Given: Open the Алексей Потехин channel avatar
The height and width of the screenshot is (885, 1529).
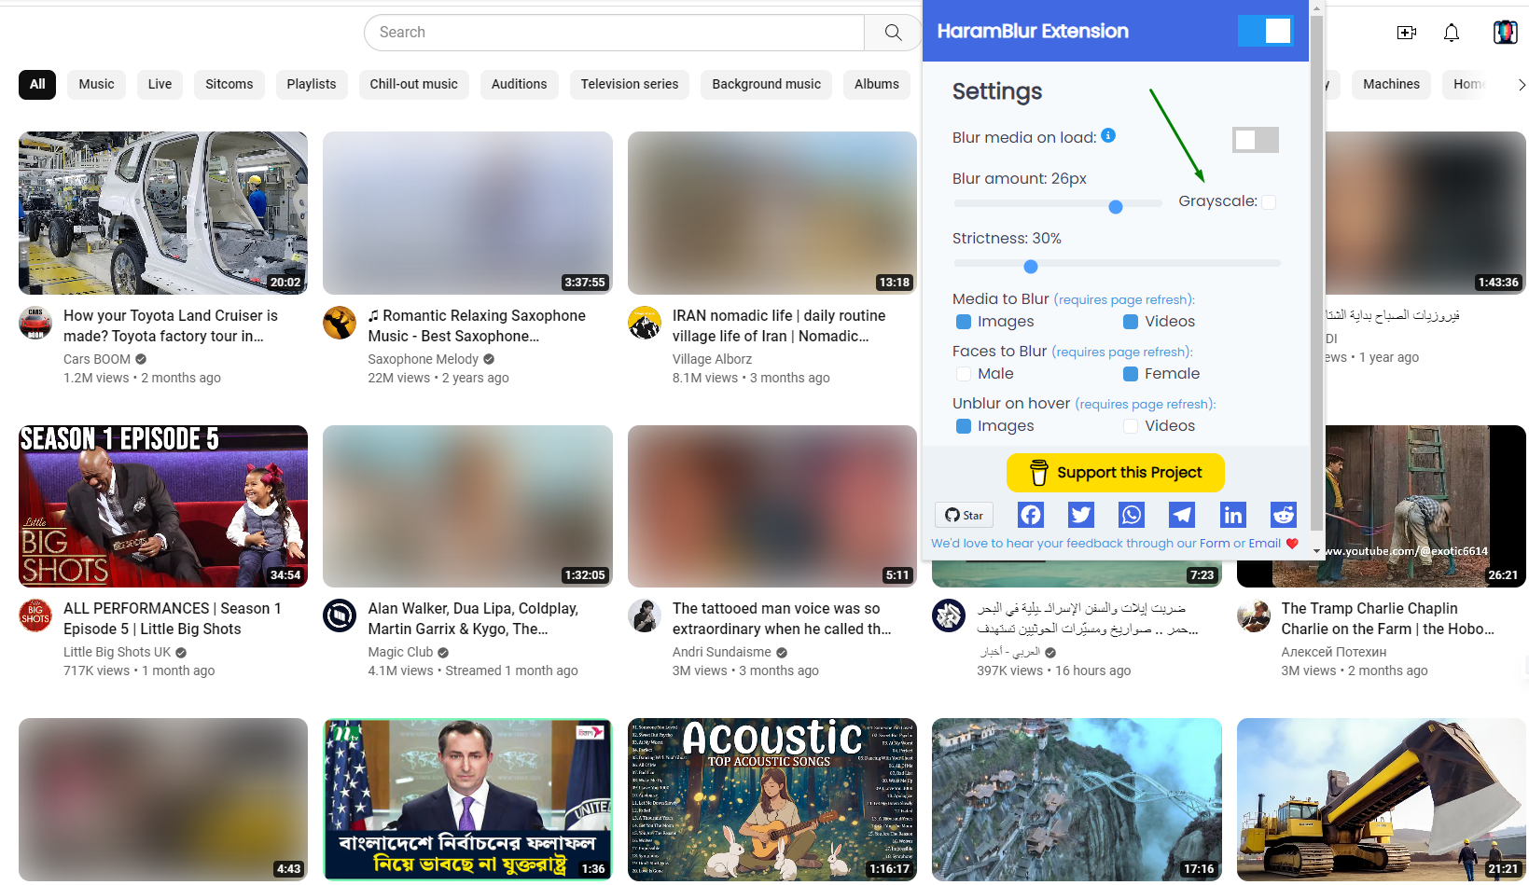Looking at the screenshot, I should 1254,615.
